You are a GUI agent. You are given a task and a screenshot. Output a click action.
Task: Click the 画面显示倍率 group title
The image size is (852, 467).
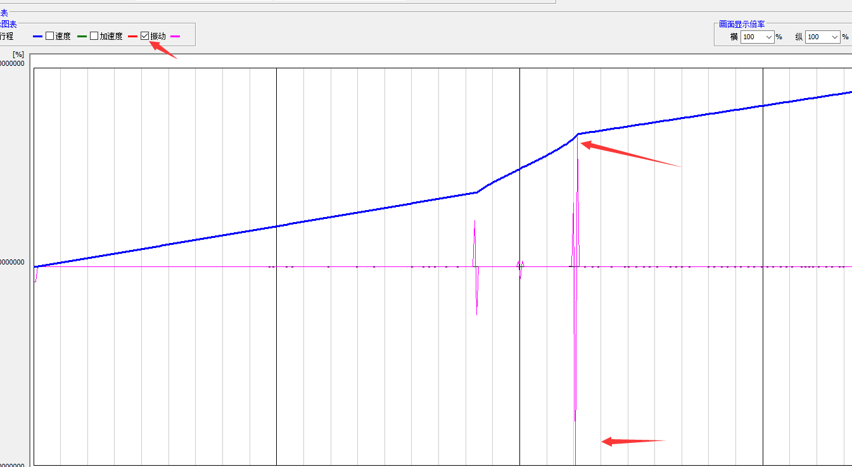741,24
